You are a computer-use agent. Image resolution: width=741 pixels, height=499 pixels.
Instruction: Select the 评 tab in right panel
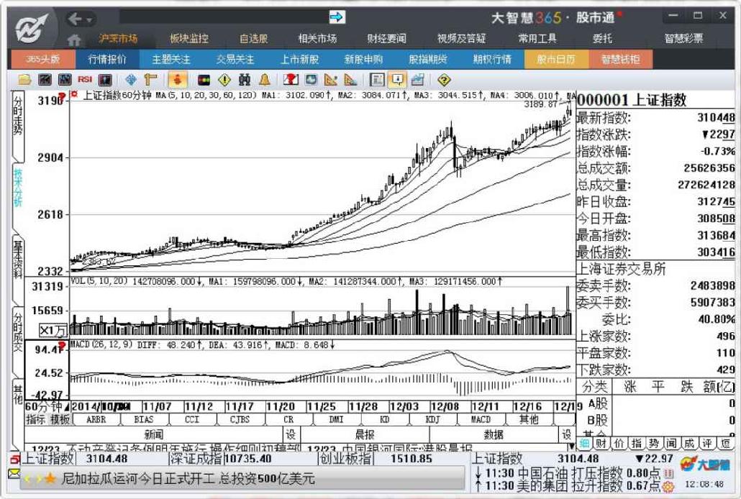click(706, 443)
